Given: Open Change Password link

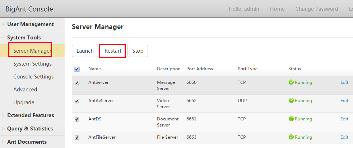Looking at the screenshot, I should tap(317, 9).
